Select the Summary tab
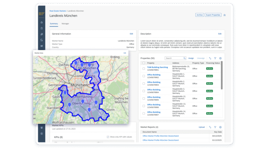264x148 pixels. (54, 24)
